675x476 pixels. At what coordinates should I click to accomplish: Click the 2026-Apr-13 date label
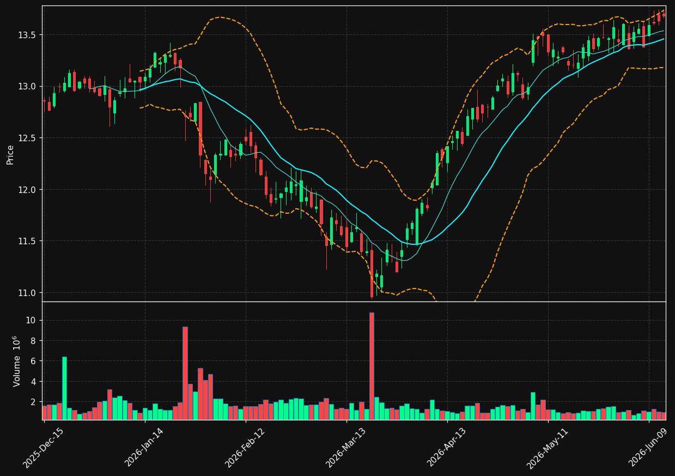tap(447, 448)
